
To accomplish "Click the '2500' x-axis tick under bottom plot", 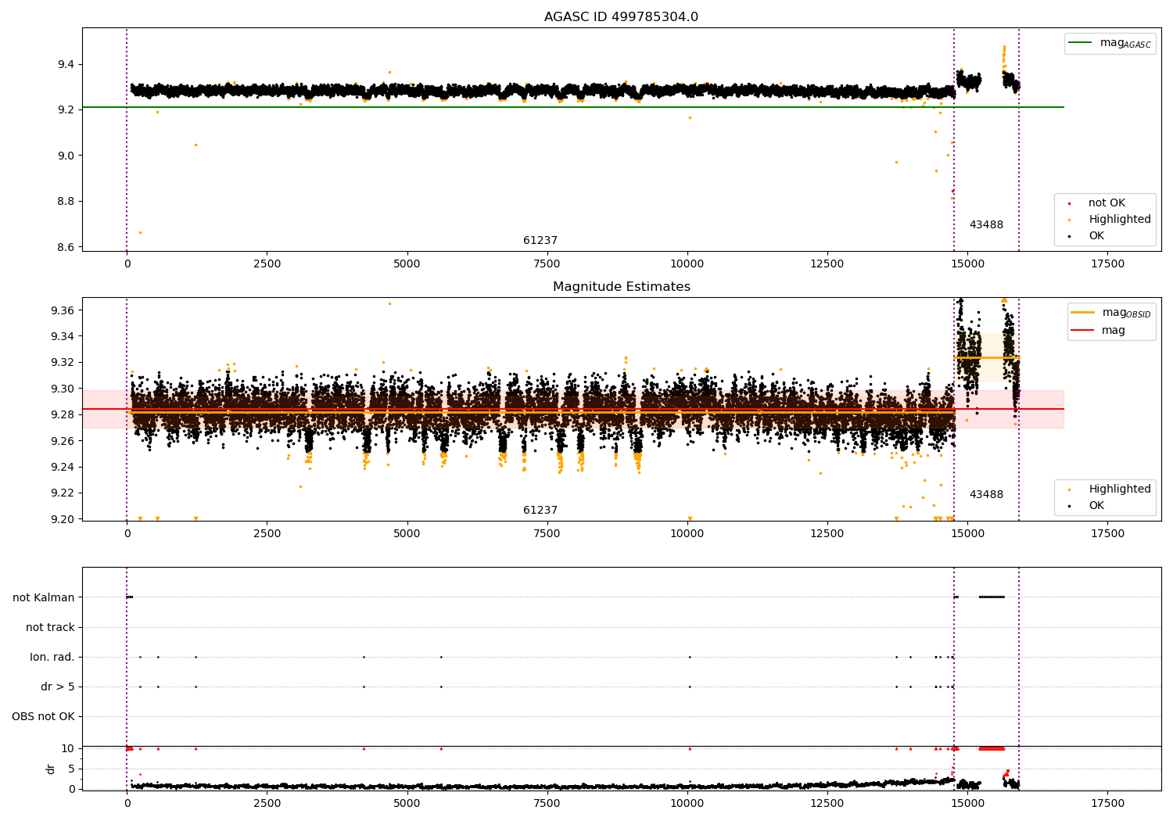I will pos(267,804).
